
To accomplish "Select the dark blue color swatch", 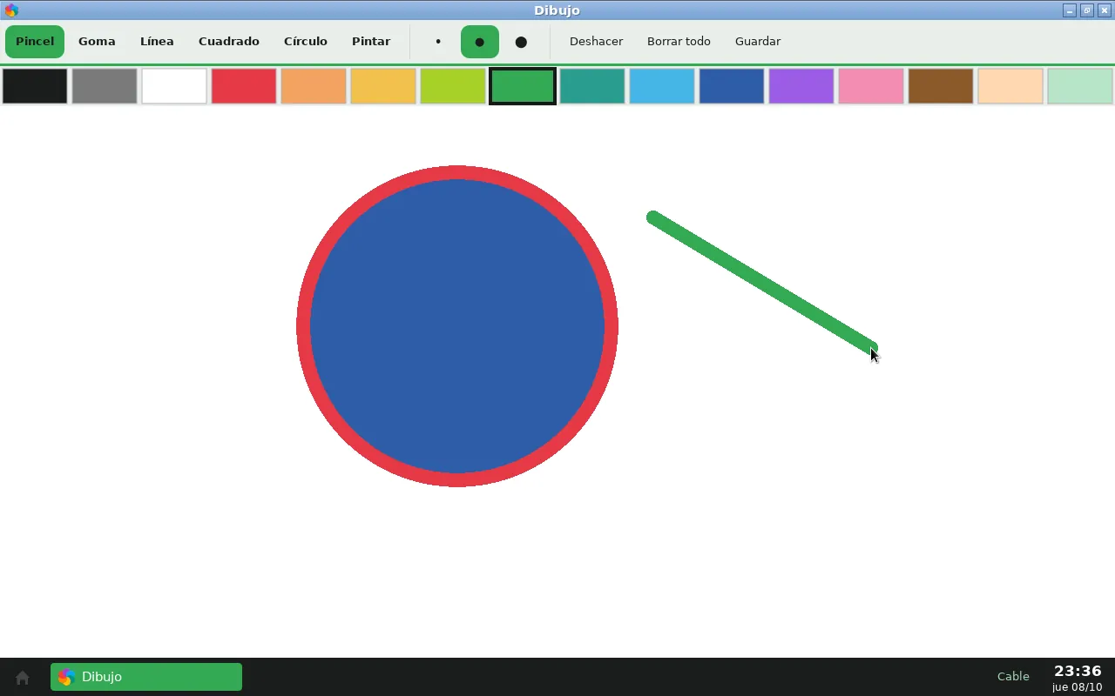I will 732,86.
